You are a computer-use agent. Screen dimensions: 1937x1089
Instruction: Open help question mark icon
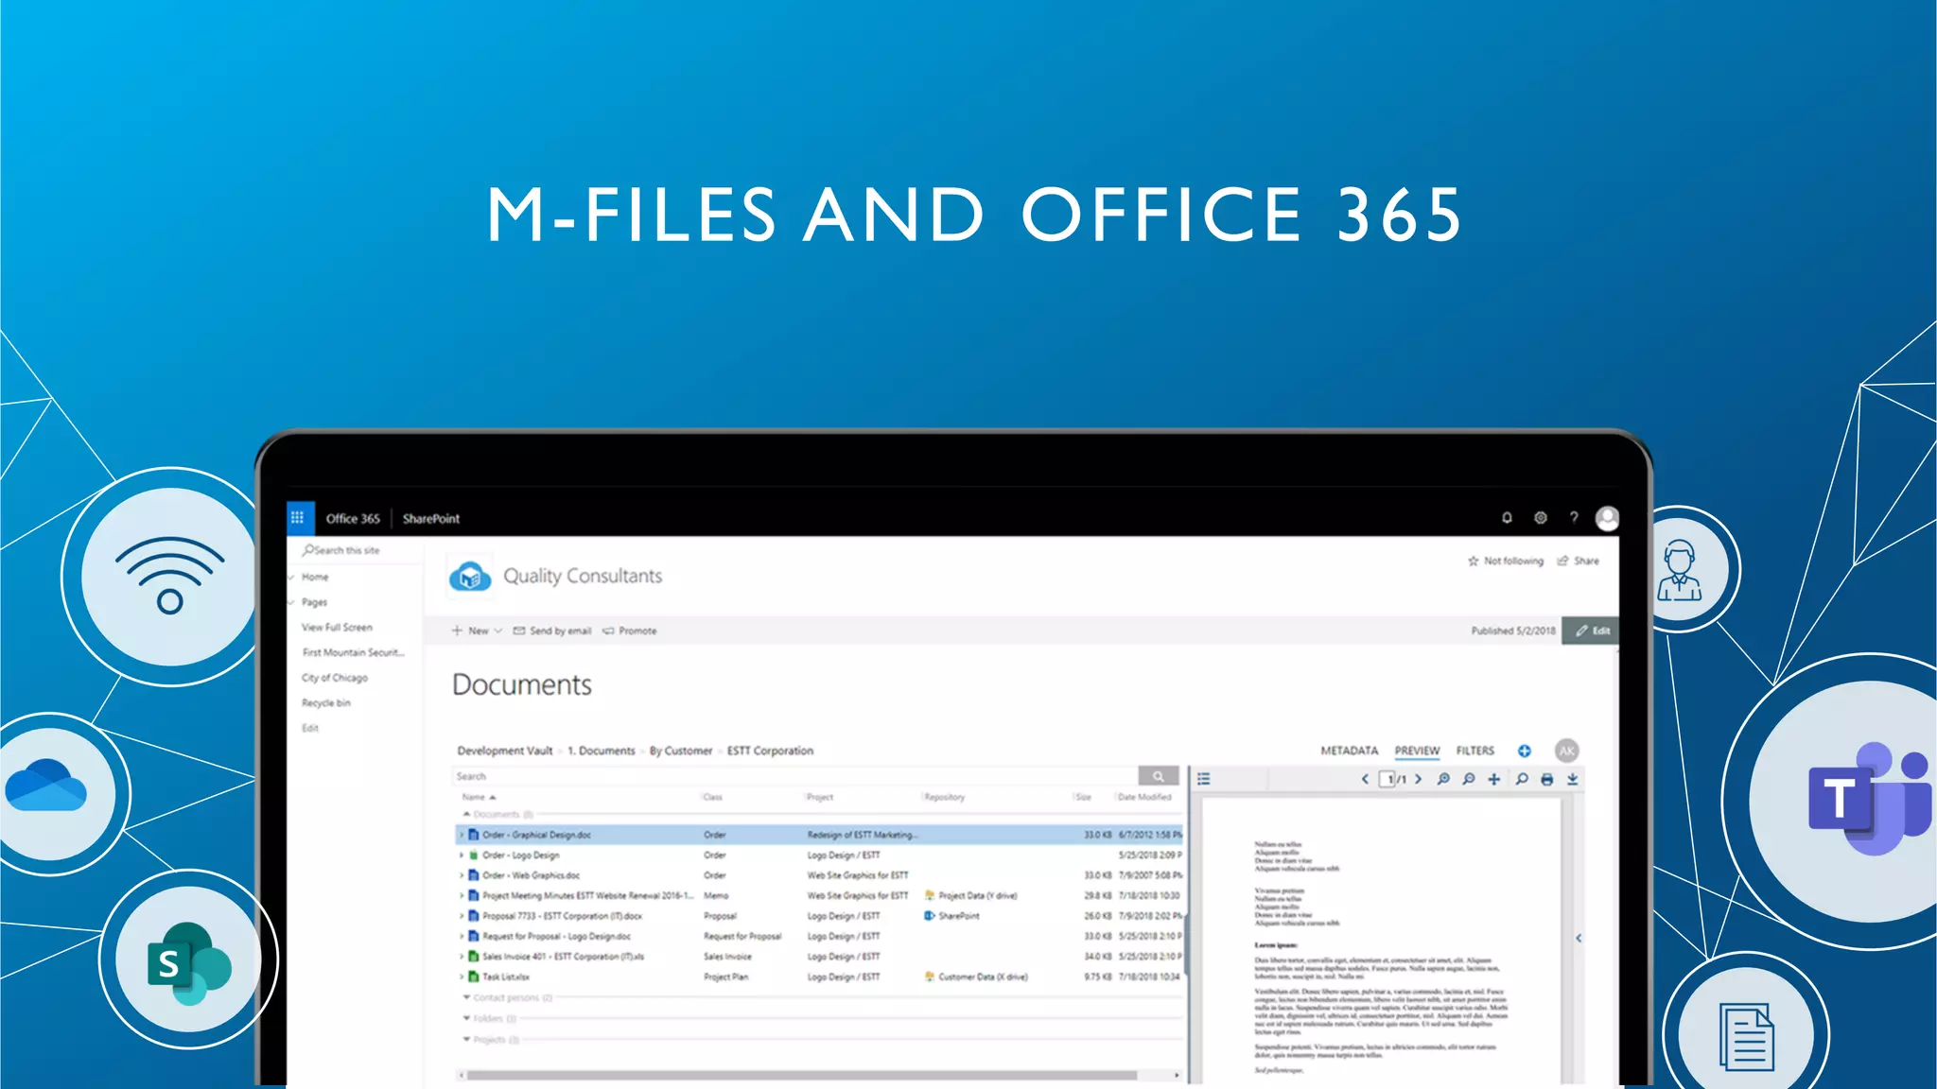pyautogui.click(x=1574, y=518)
